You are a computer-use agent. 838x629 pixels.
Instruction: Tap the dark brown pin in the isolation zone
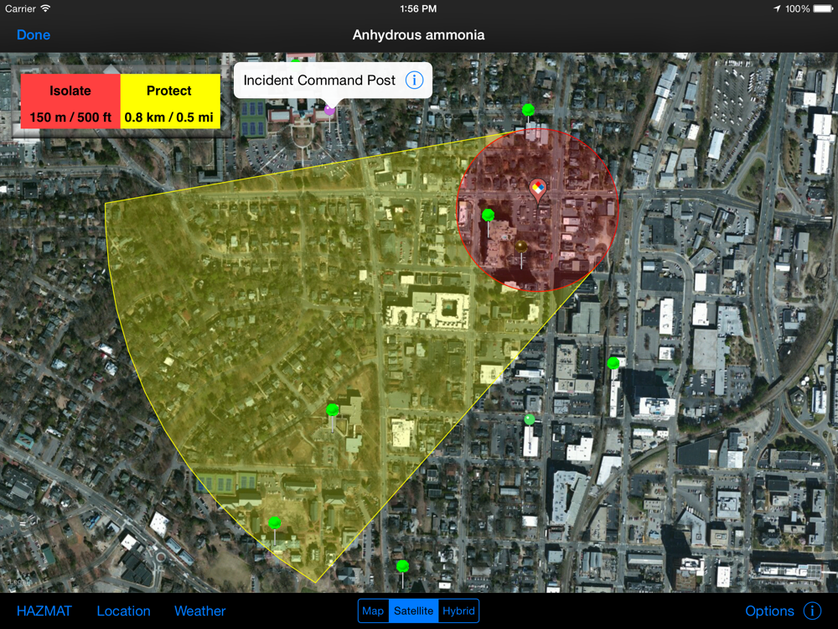521,247
